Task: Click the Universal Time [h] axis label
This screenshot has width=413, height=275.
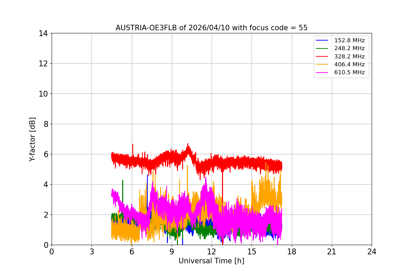Action: 211,261
